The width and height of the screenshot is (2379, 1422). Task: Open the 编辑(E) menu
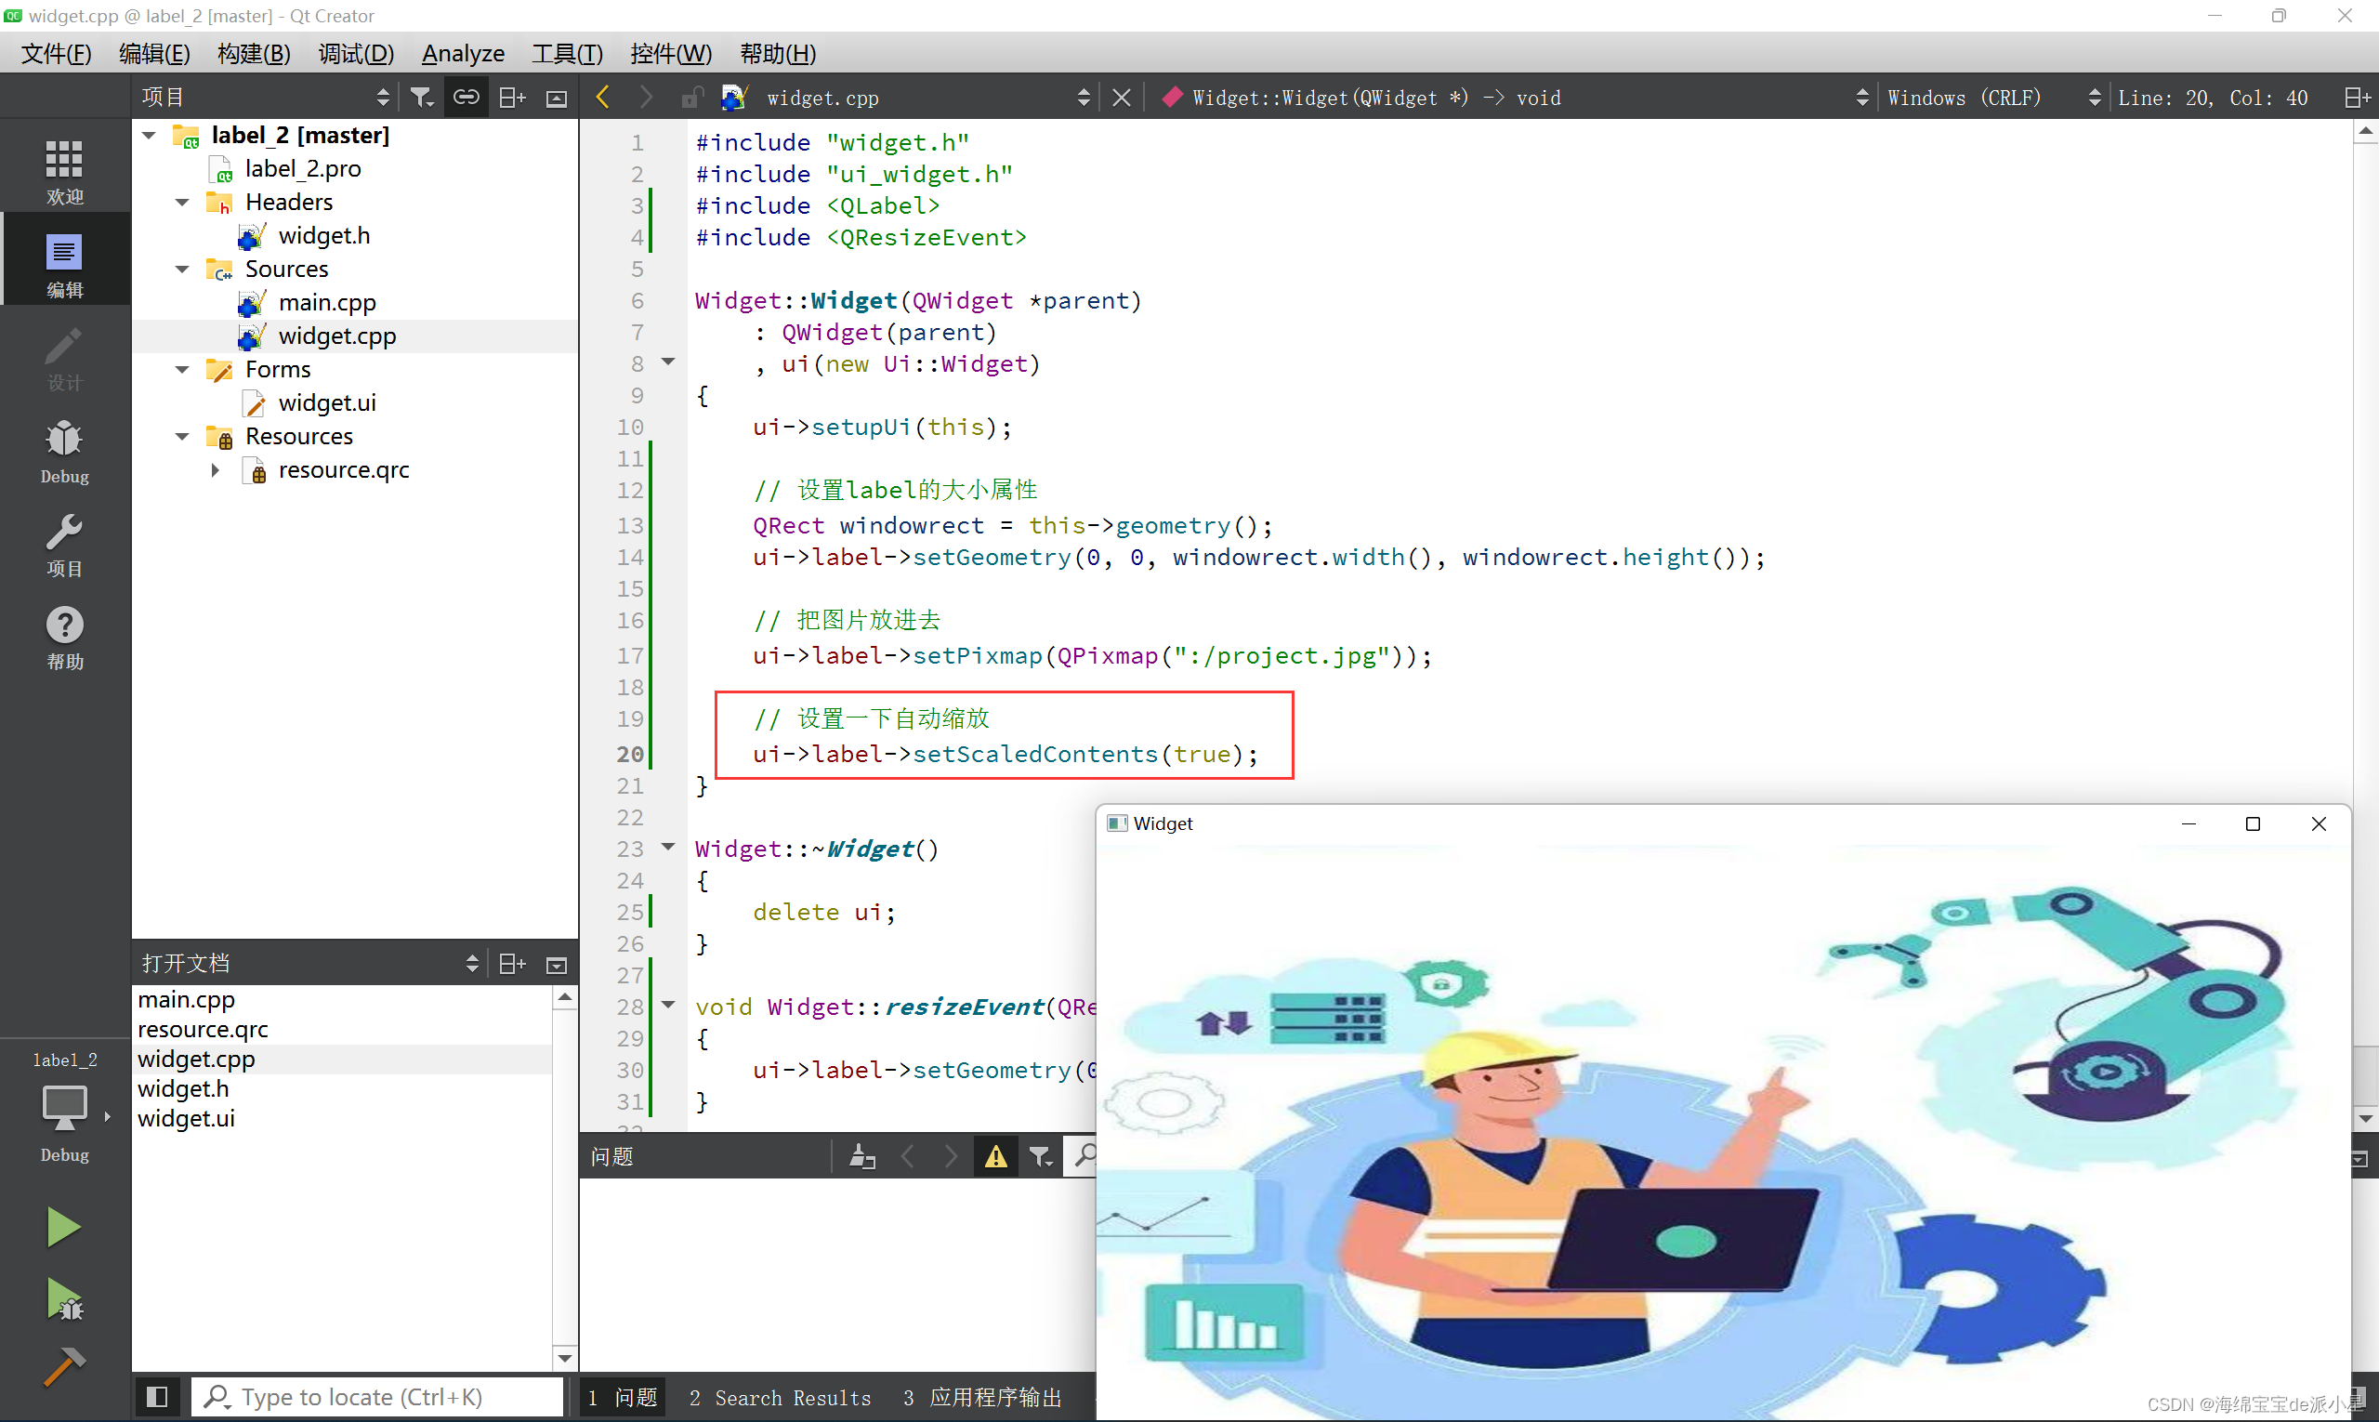[x=154, y=54]
